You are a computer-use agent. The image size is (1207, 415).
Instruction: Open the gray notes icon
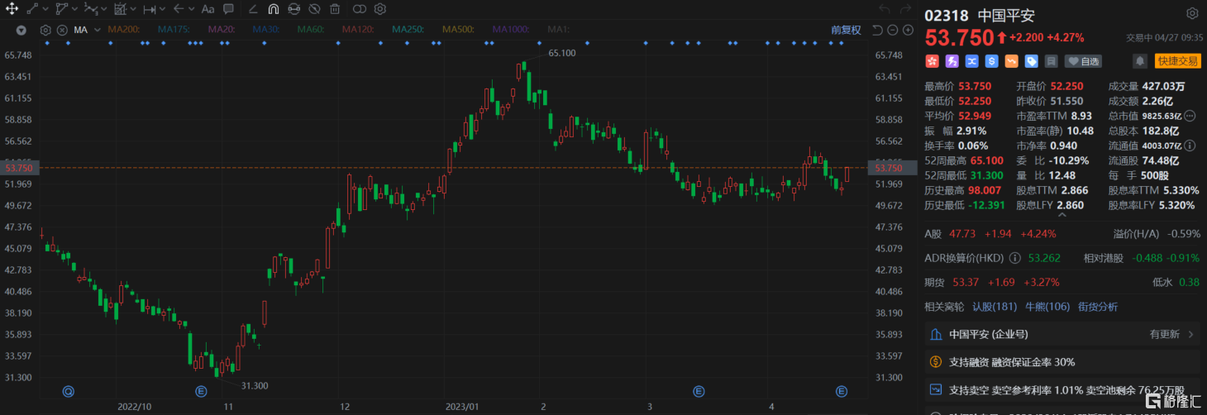pos(1051,61)
